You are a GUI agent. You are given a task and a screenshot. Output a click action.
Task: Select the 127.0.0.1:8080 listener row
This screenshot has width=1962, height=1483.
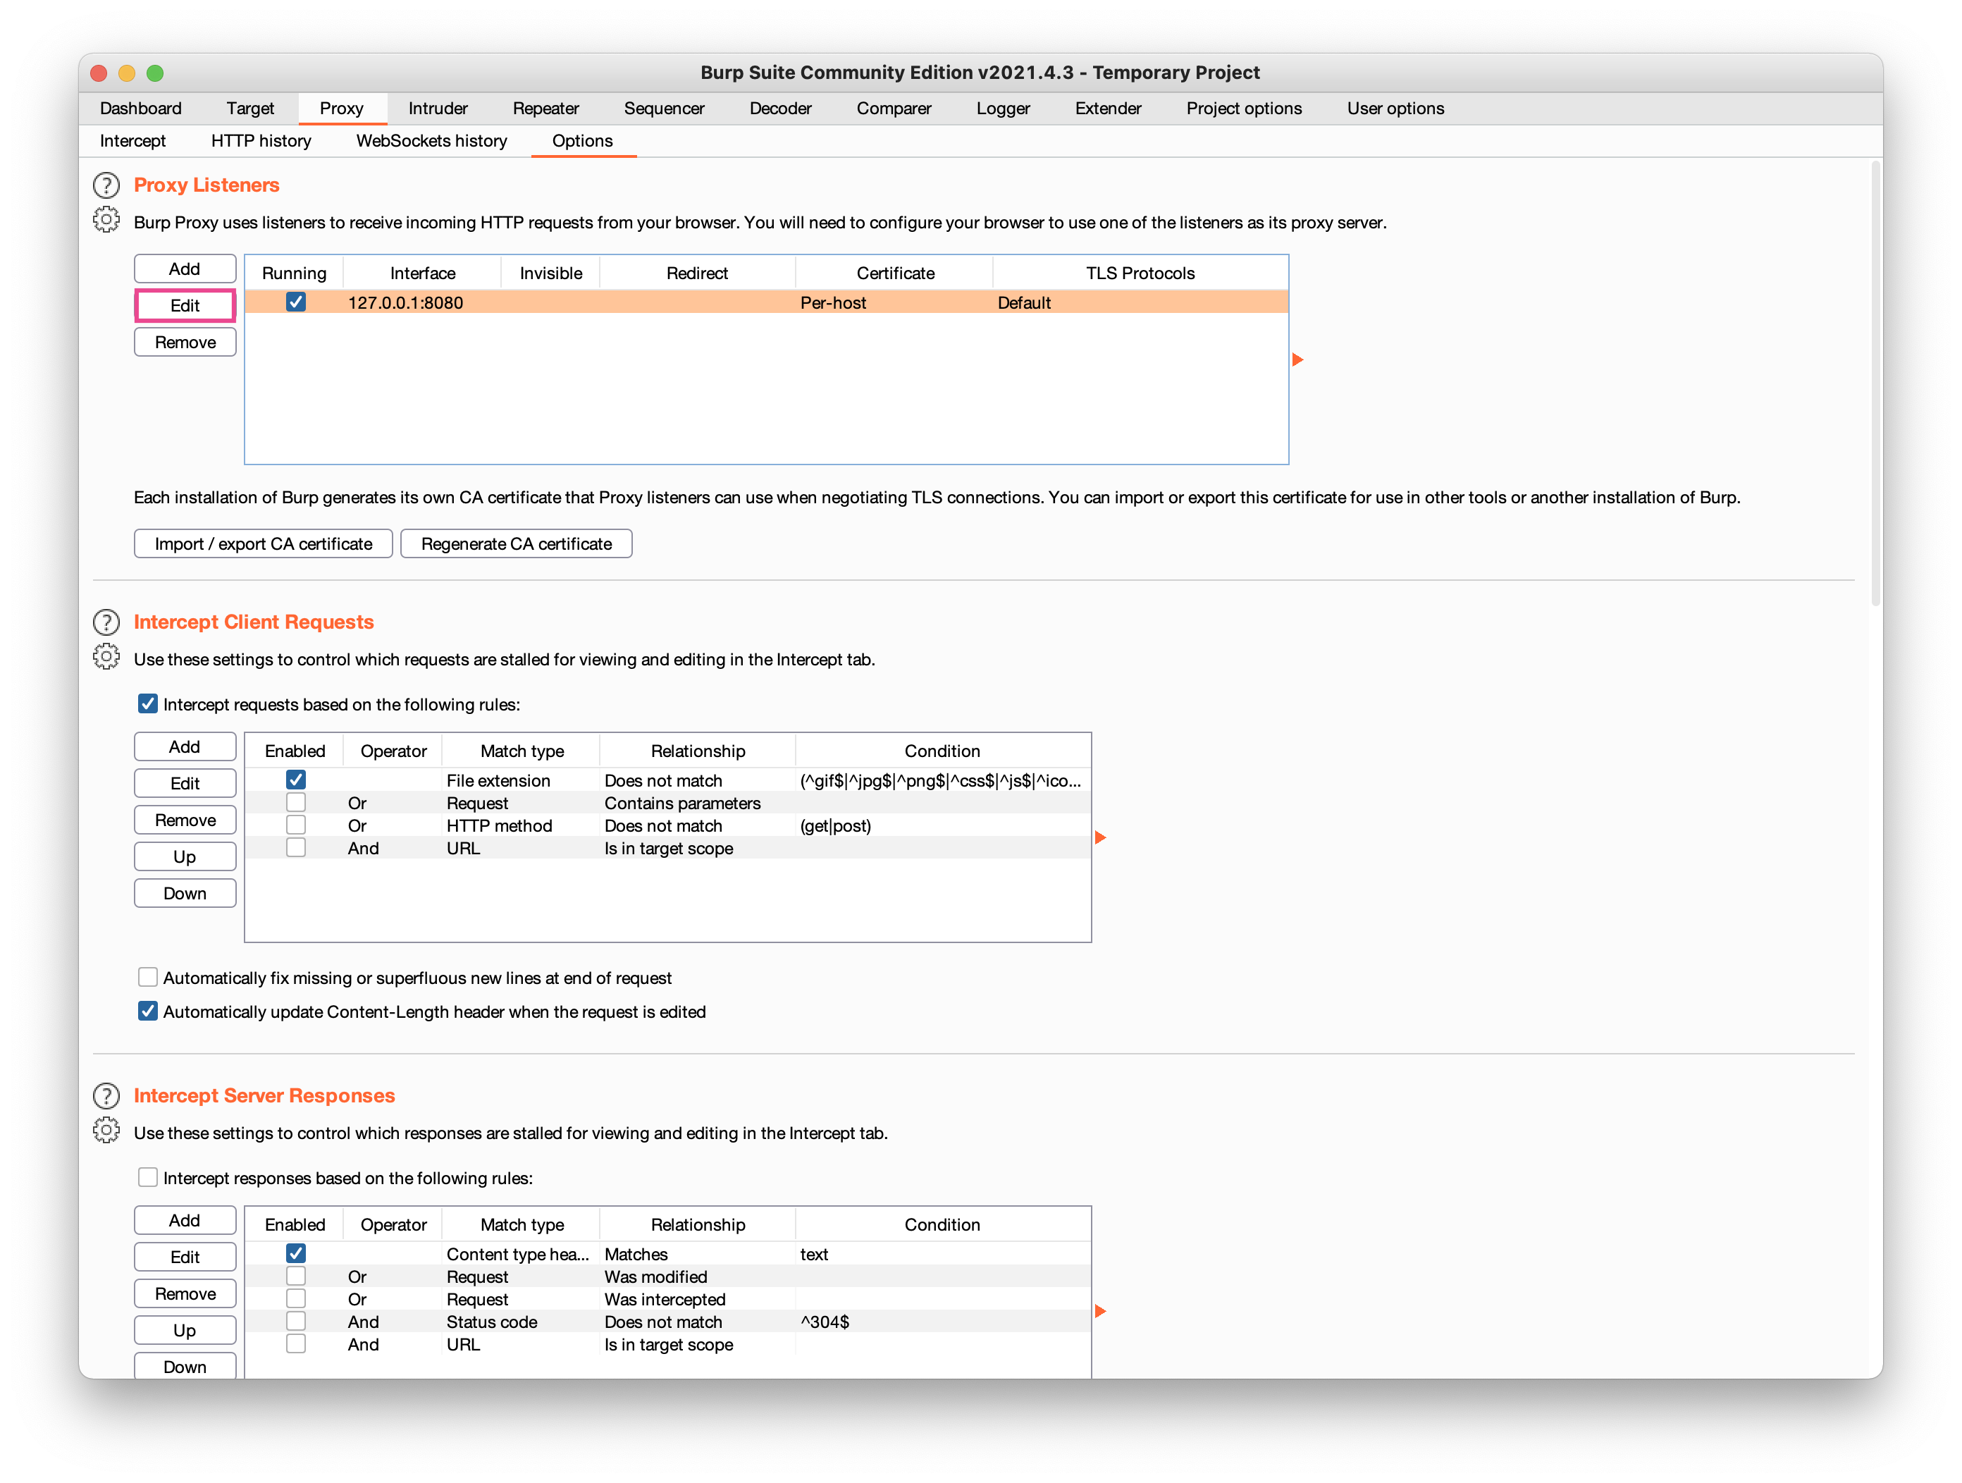pos(766,302)
